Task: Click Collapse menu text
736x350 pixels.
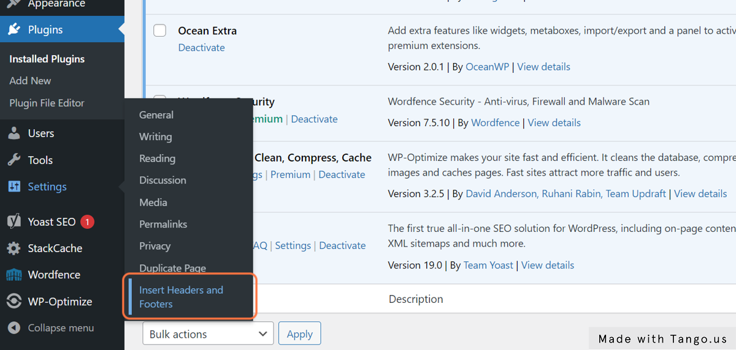Action: click(x=61, y=328)
